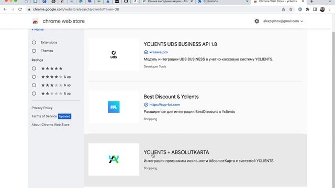
Task: Click verified badge next to krasava.pro
Action: click(146, 52)
